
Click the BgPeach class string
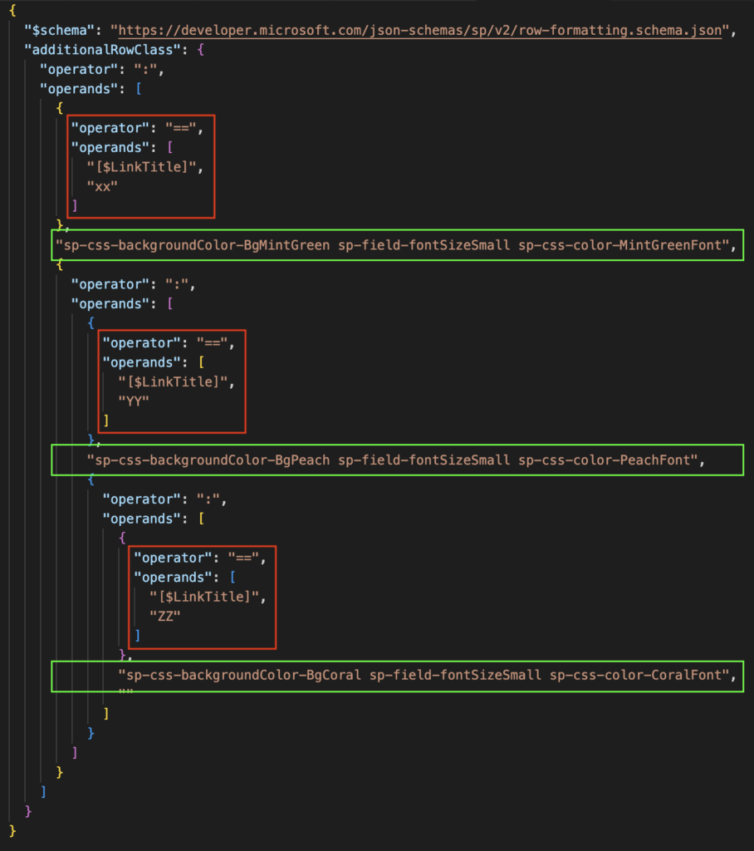point(392,460)
